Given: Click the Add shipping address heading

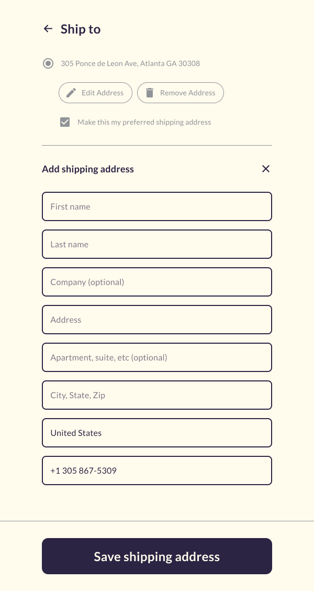Looking at the screenshot, I should (x=88, y=169).
